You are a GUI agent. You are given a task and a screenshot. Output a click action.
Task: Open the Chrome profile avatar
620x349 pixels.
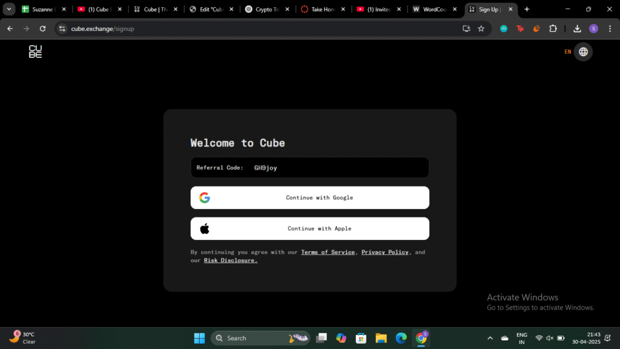coord(593,28)
